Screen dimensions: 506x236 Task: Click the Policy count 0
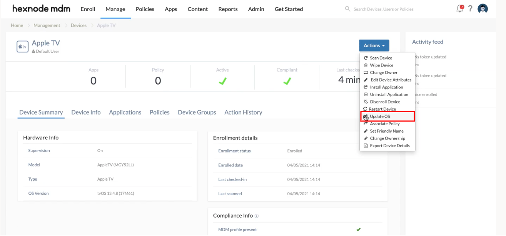pyautogui.click(x=158, y=81)
